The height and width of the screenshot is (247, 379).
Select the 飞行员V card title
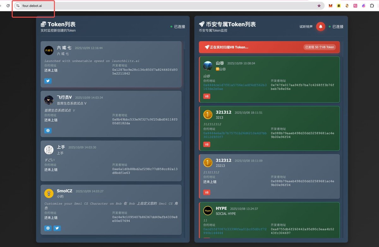click(x=64, y=97)
